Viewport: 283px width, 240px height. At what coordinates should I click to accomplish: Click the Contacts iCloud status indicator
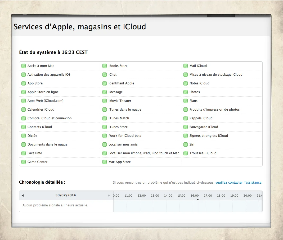tap(24, 127)
